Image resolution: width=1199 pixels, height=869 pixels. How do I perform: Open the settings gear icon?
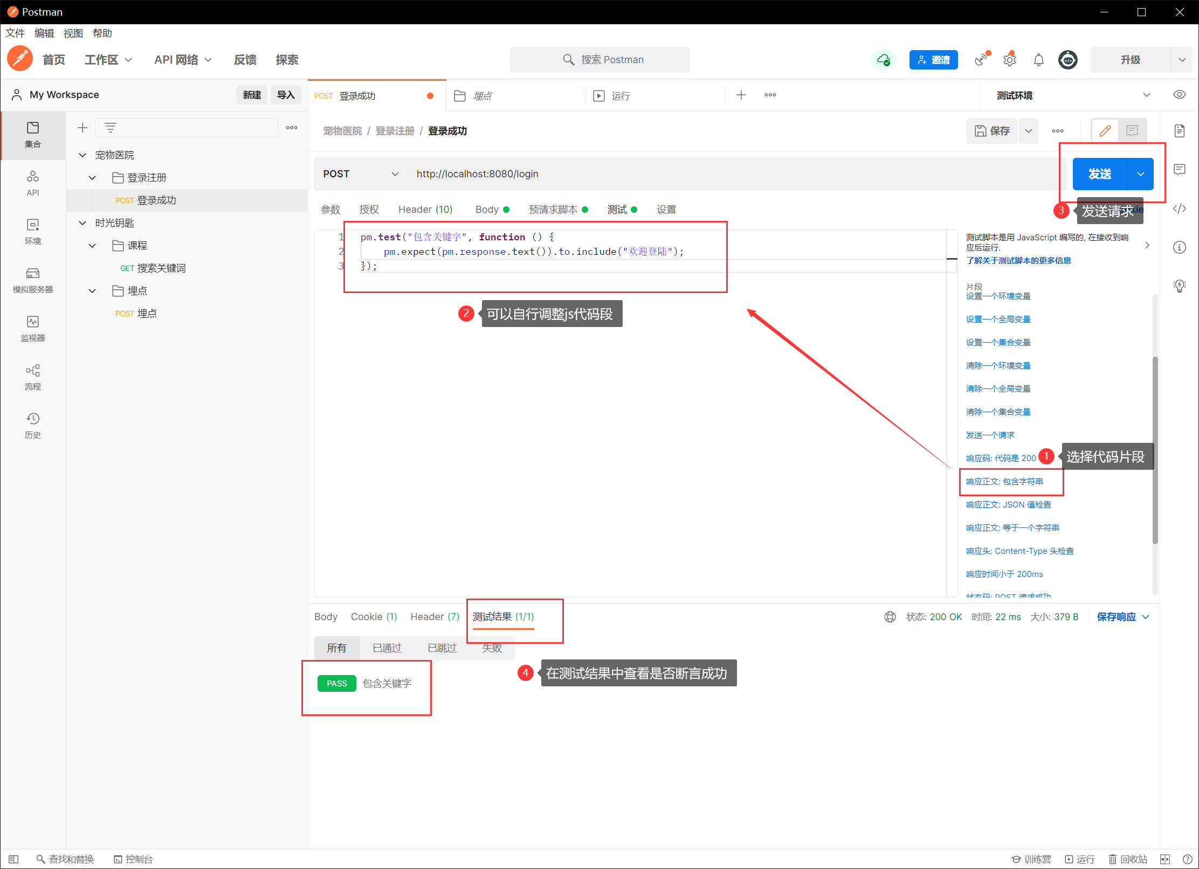pyautogui.click(x=1009, y=60)
